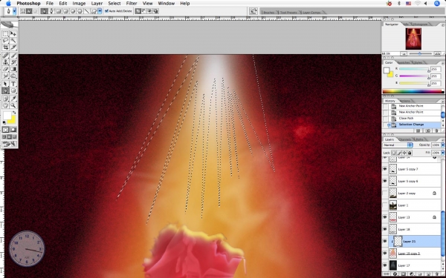Swap foreground and background colors
The height and width of the screenshot is (278, 446).
point(14,113)
